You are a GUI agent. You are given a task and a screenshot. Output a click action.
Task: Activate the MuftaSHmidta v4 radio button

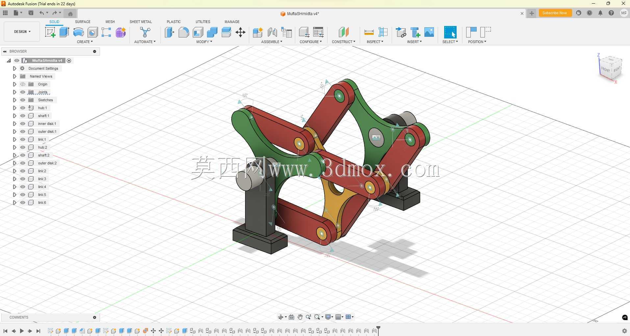[69, 60]
